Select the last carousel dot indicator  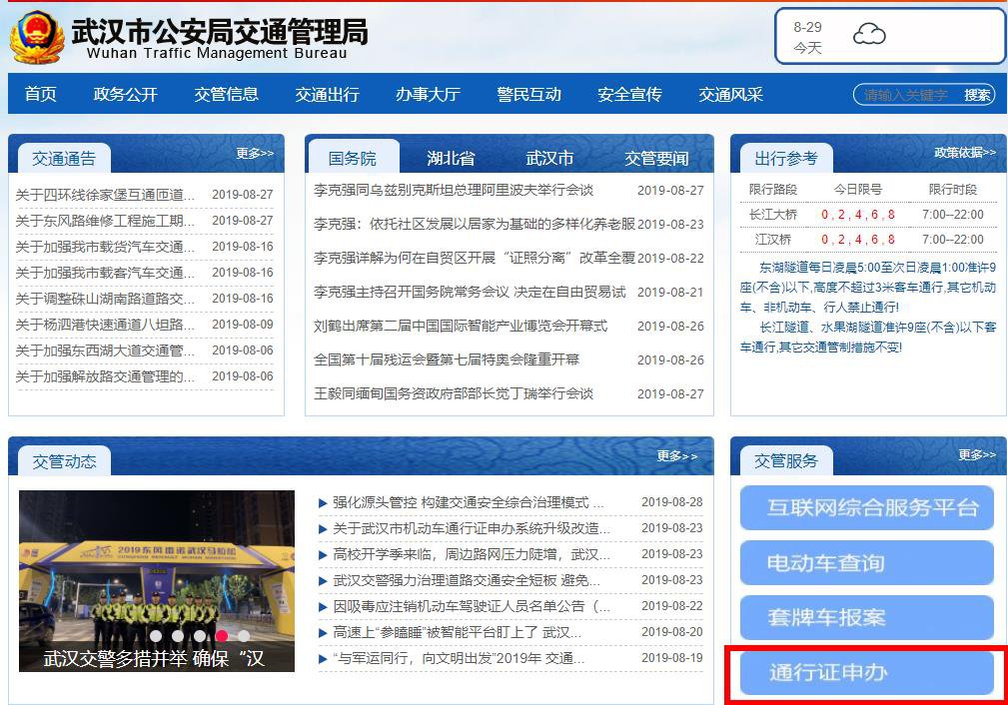[244, 635]
